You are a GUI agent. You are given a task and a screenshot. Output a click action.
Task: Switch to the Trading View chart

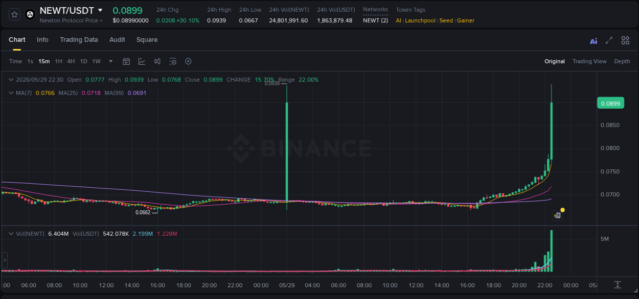589,61
